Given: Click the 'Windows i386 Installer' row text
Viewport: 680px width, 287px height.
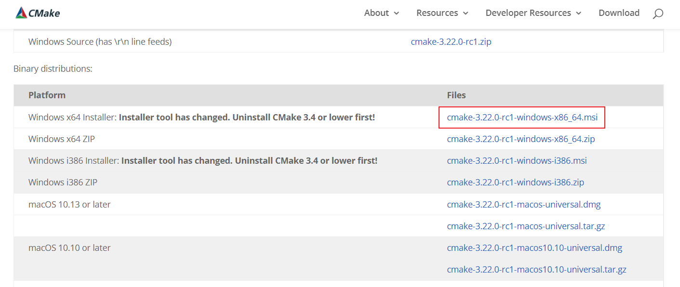Looking at the screenshot, I should 203,160.
